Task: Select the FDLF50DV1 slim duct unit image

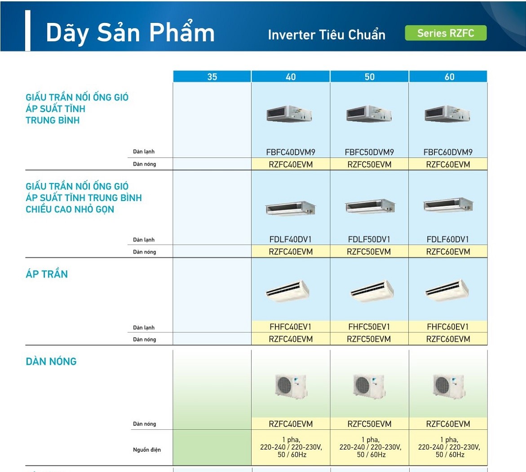Action: tap(370, 206)
